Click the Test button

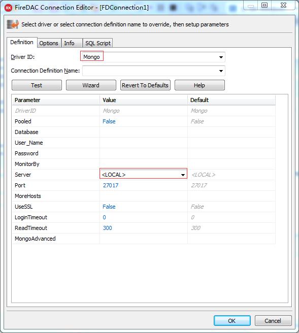point(37,85)
